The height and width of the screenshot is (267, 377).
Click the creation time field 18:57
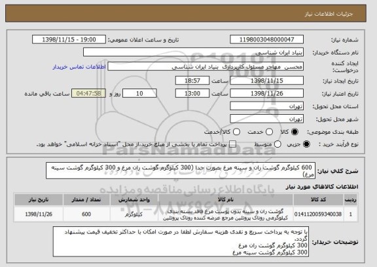point(192,81)
